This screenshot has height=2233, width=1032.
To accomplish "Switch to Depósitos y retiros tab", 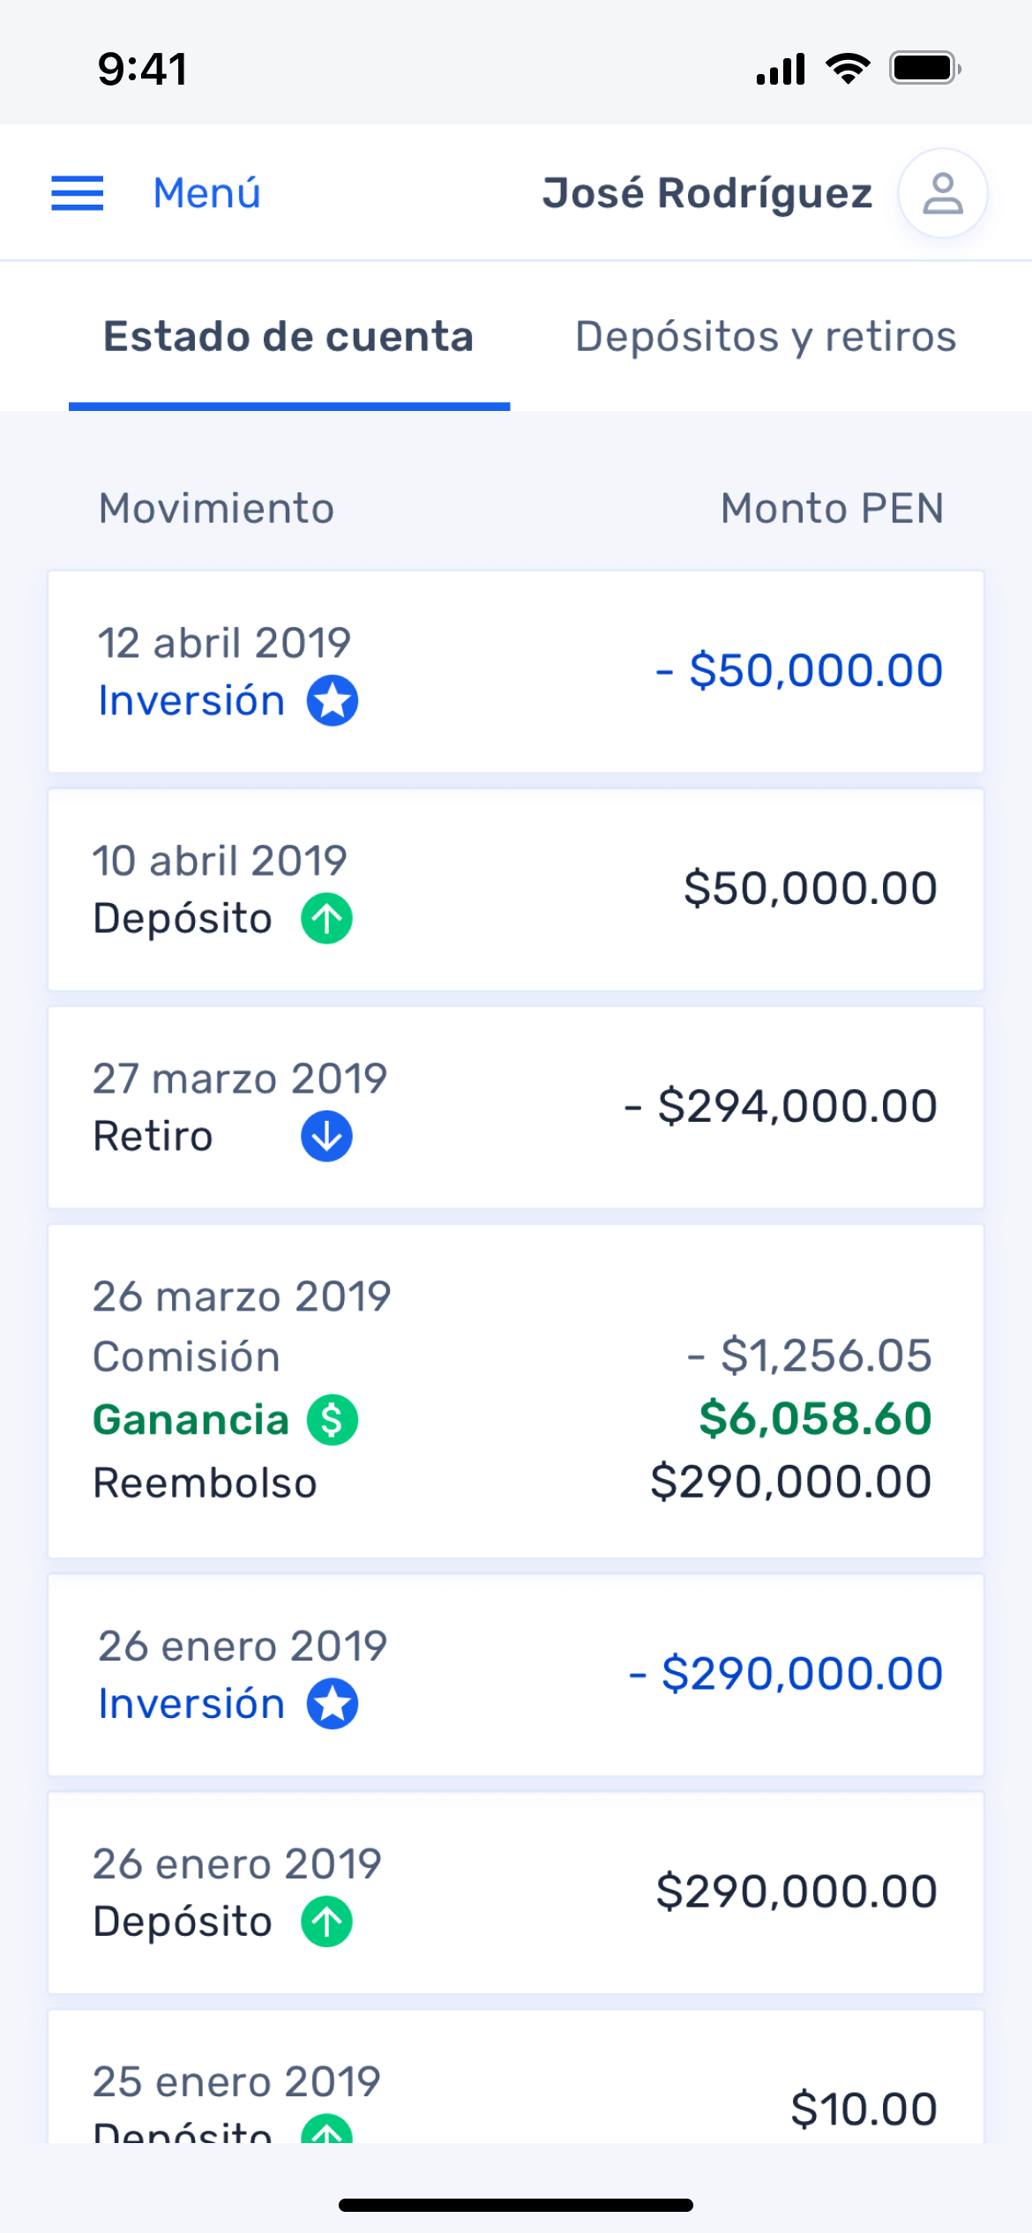I will pyautogui.click(x=766, y=337).
